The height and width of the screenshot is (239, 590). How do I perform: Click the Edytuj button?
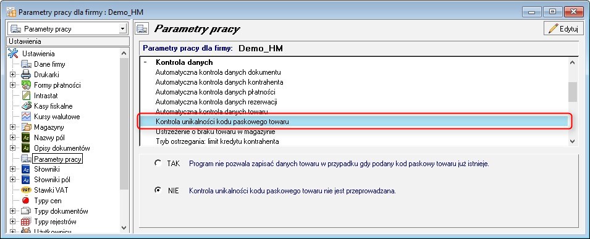563,28
